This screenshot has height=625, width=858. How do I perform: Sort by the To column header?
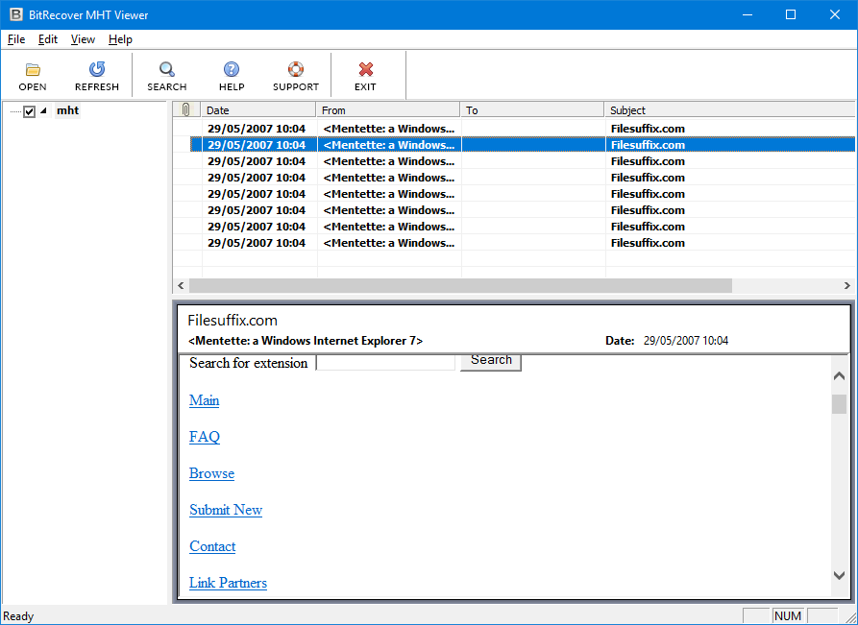pos(532,109)
